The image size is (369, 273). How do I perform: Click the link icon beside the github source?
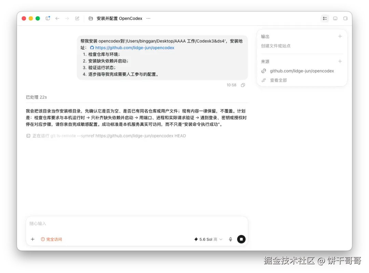pos(263,71)
